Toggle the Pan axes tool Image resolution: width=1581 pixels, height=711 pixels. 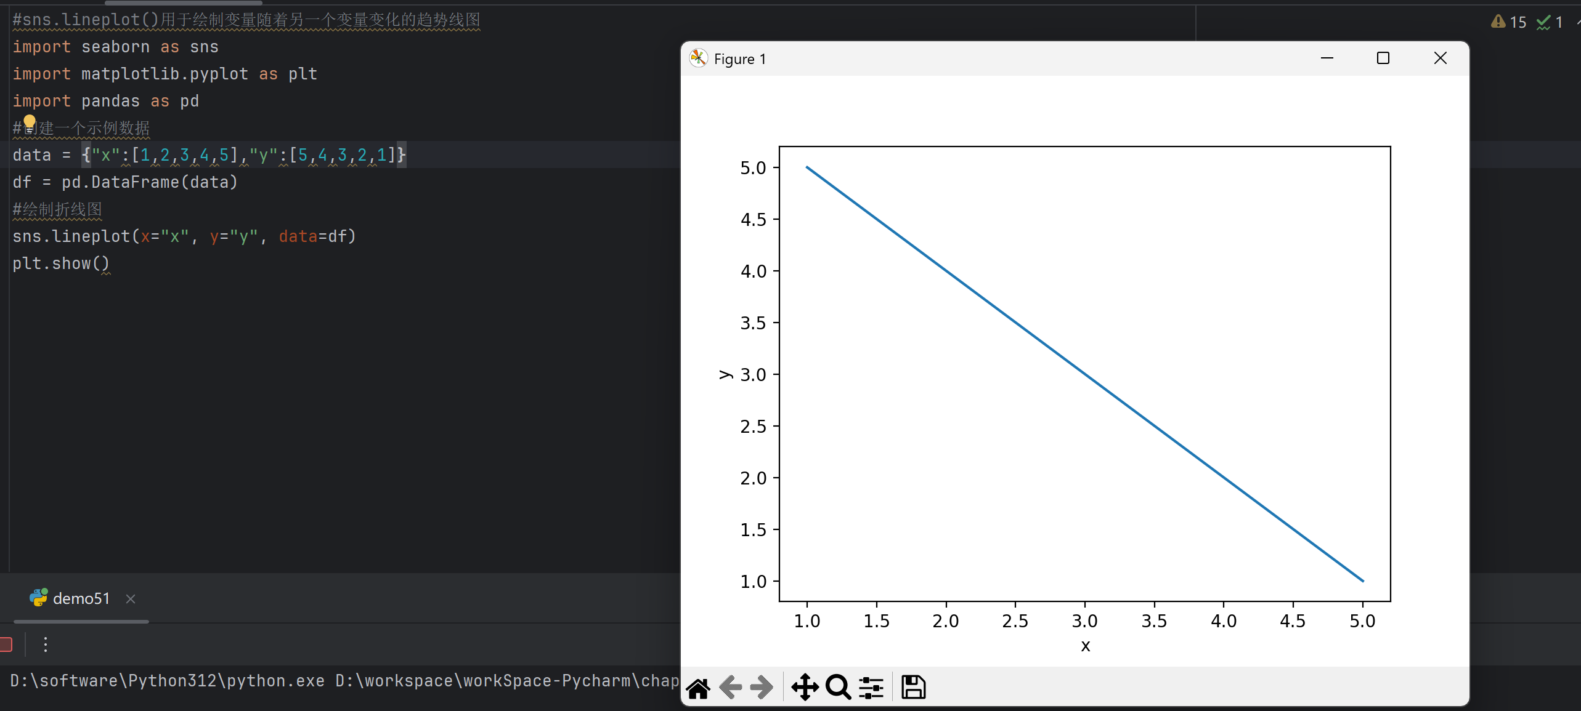[805, 688]
